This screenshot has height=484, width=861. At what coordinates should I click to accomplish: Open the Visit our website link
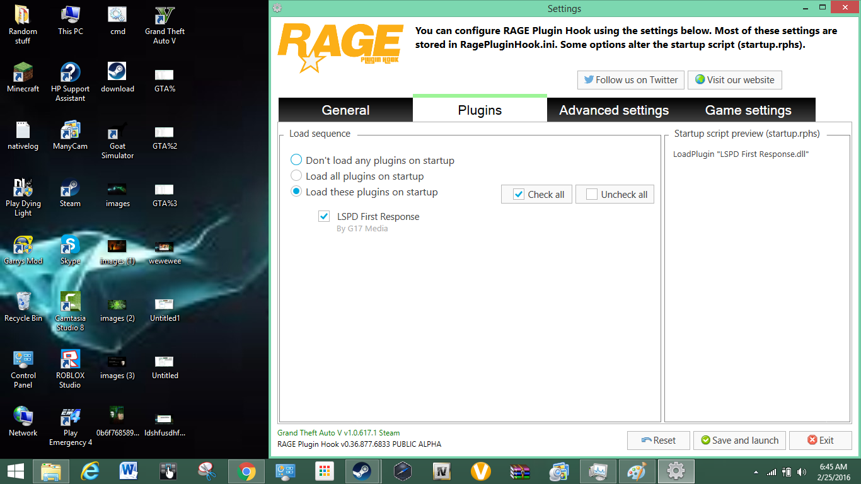(735, 80)
